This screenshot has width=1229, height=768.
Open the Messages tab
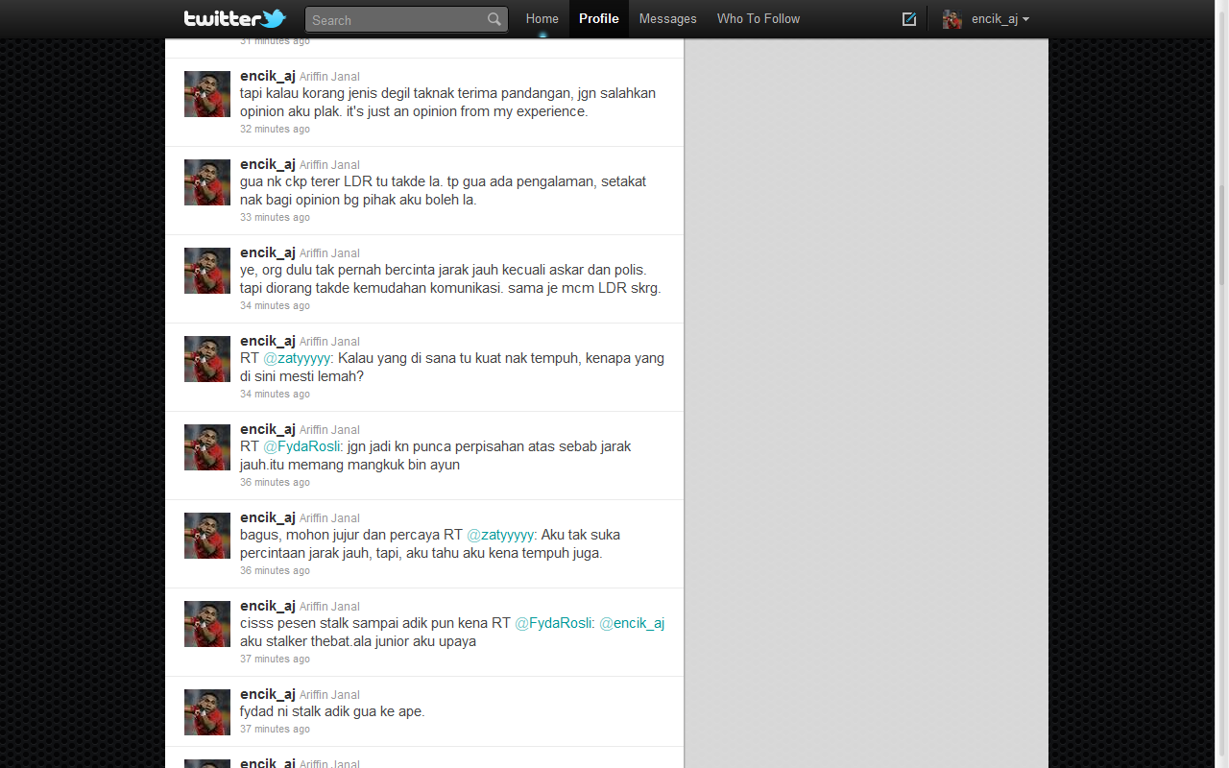[668, 18]
